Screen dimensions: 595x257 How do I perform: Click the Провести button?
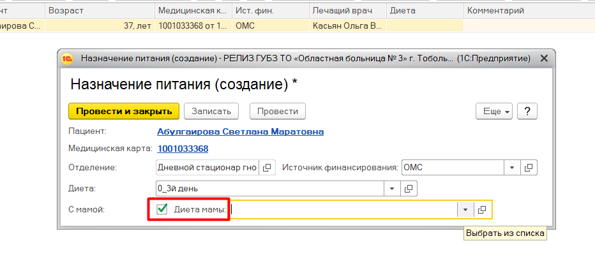[x=277, y=111]
